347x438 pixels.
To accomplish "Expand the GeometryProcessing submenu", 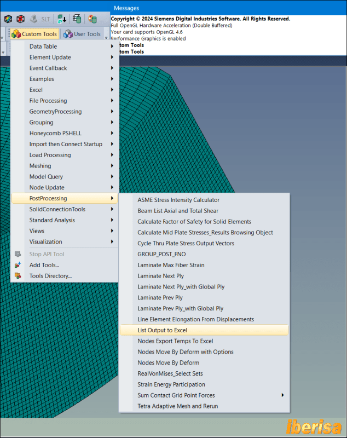I will [65, 112].
